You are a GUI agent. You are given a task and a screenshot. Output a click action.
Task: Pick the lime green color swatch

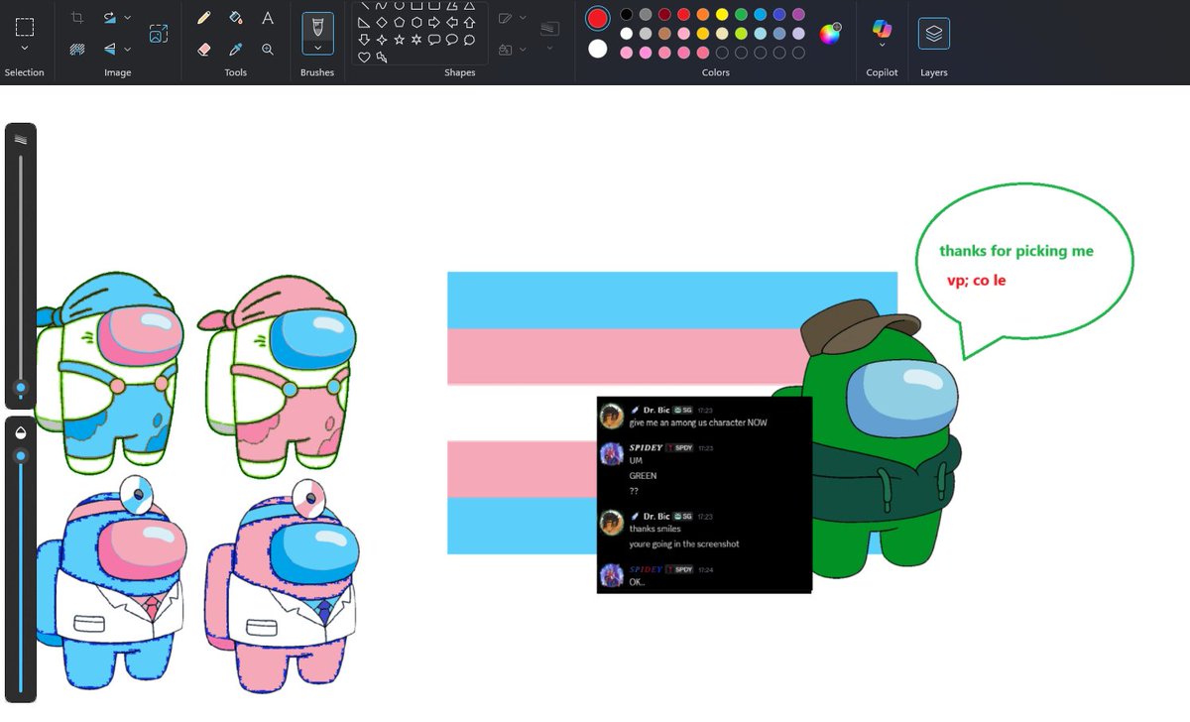point(741,33)
